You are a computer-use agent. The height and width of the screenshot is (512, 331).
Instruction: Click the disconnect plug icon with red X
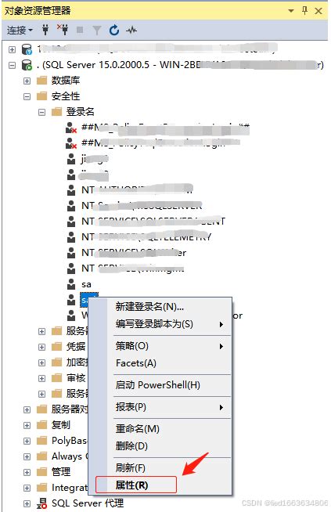click(x=63, y=30)
